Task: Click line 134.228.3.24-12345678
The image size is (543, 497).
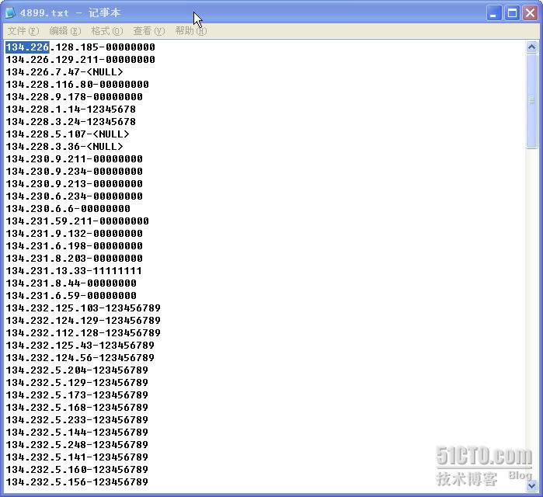Action: (x=71, y=122)
